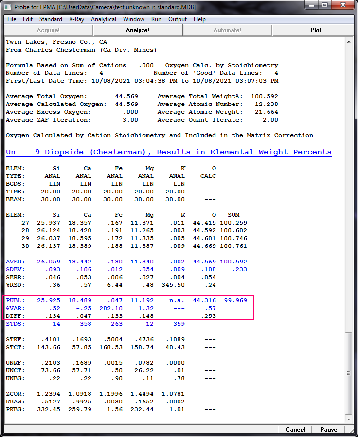Open the Plot! window button

pyautogui.click(x=316, y=30)
